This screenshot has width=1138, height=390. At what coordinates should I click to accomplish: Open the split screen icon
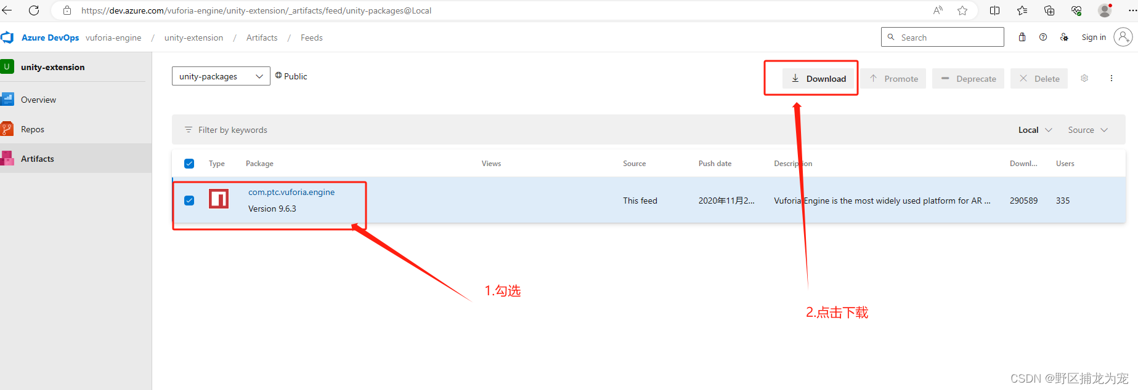pyautogui.click(x=994, y=10)
